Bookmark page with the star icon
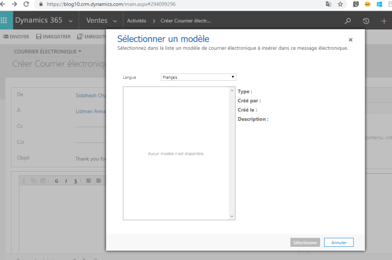The height and width of the screenshot is (260, 392). 340,4
